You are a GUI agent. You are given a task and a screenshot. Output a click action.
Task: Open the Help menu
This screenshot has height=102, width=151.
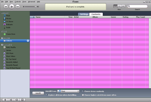coord(38,2)
